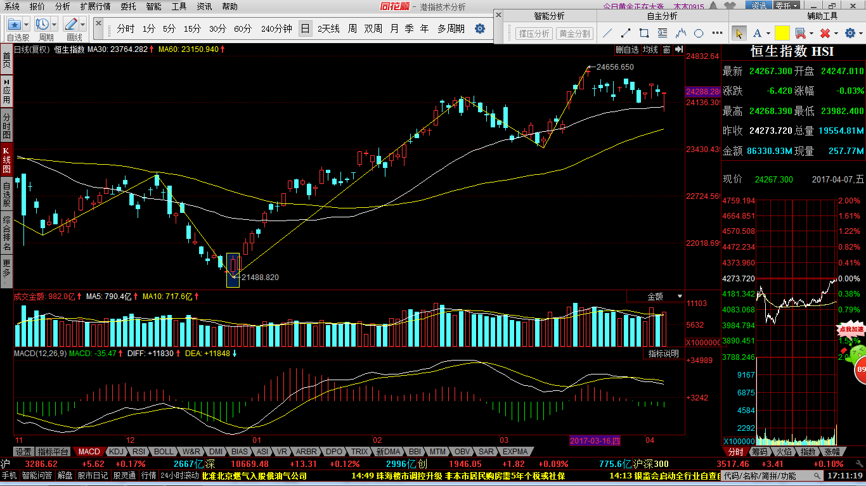
Task: Click the arrow collapse side panel icon
Action: coord(678,49)
